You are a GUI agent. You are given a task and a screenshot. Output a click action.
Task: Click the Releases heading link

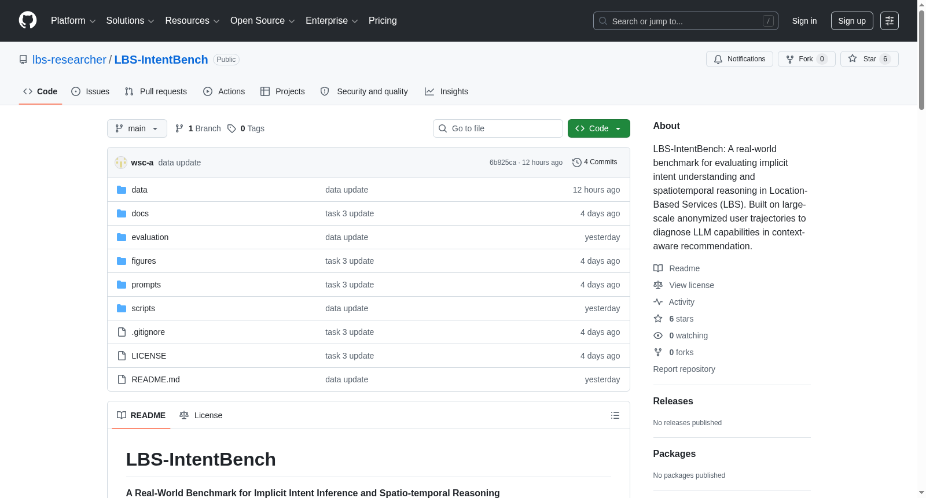click(673, 401)
